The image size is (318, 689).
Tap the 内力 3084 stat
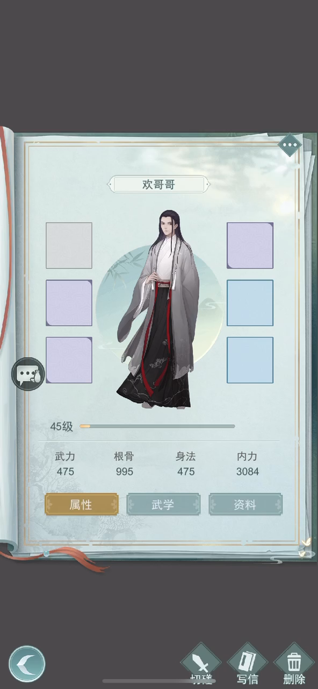247,464
